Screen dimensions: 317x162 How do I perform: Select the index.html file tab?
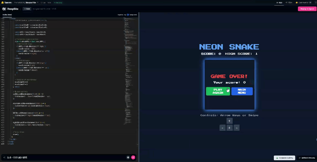[7, 14]
